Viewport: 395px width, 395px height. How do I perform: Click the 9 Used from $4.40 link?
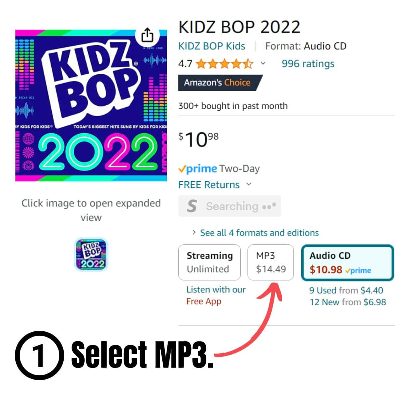coord(346,290)
